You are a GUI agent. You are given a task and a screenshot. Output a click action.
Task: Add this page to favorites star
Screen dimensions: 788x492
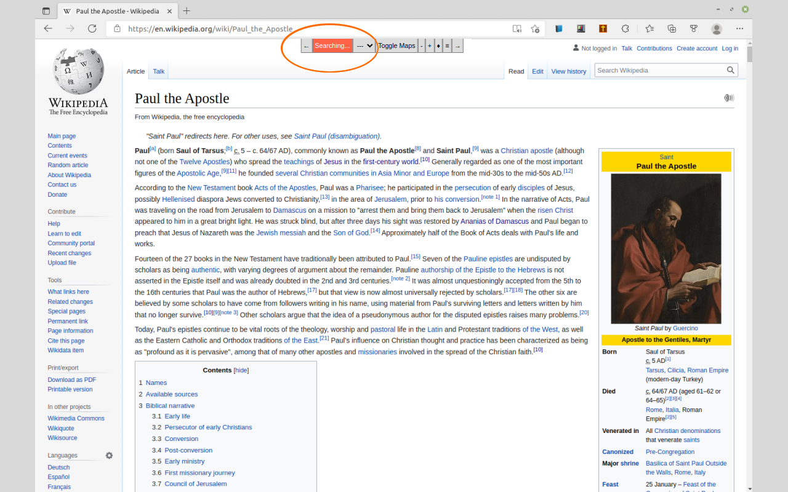(x=535, y=28)
